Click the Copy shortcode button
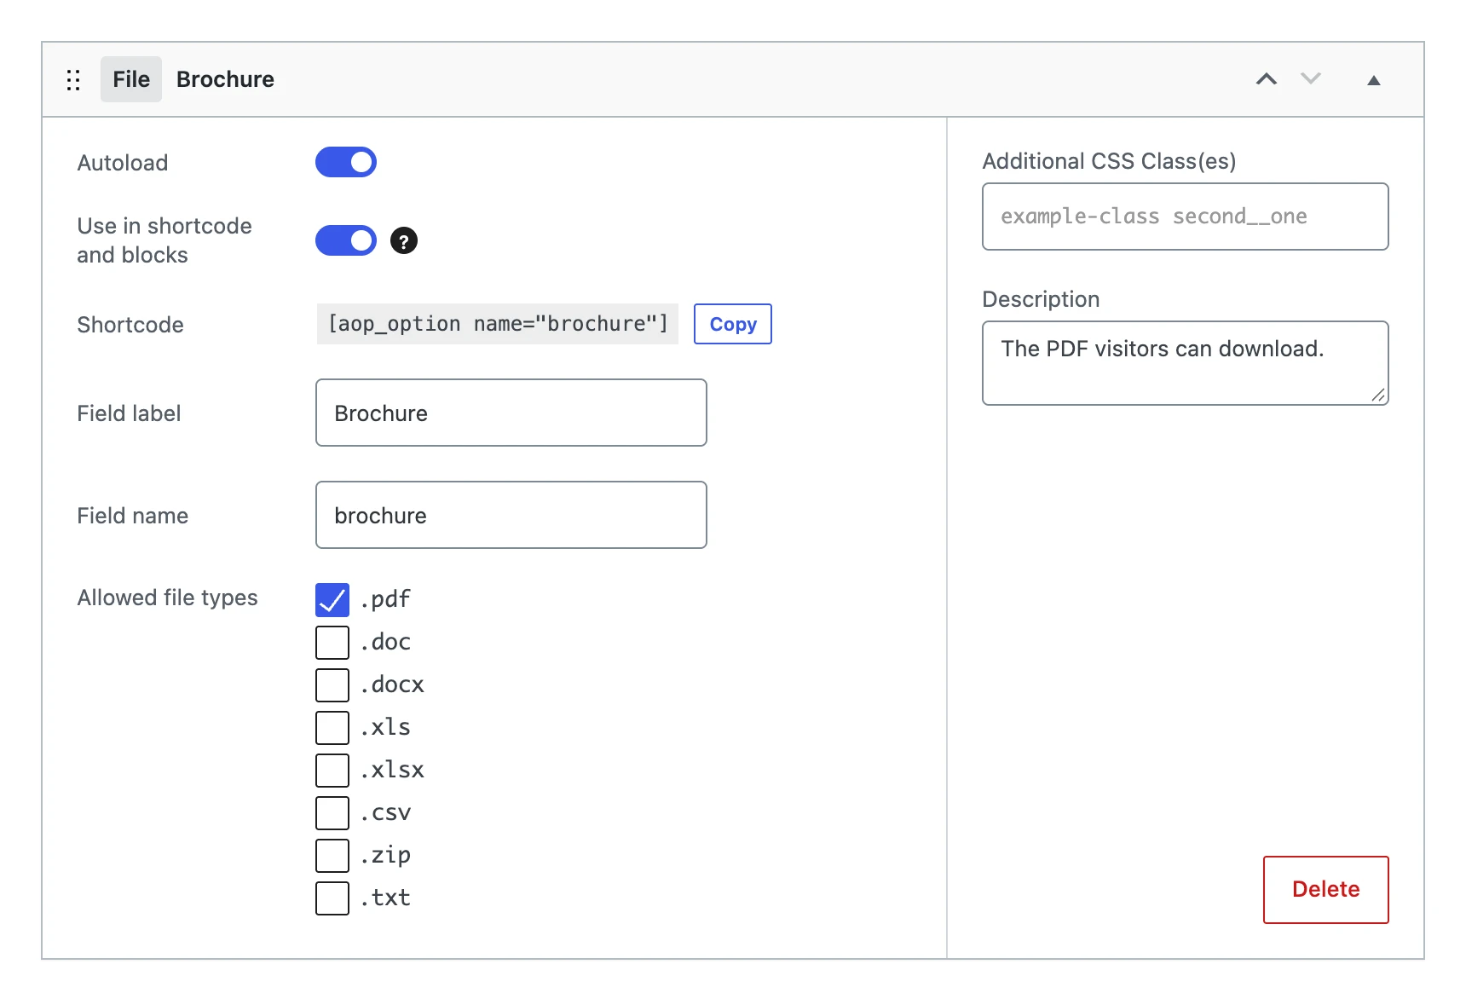This screenshot has height=999, width=1466. coord(733,324)
